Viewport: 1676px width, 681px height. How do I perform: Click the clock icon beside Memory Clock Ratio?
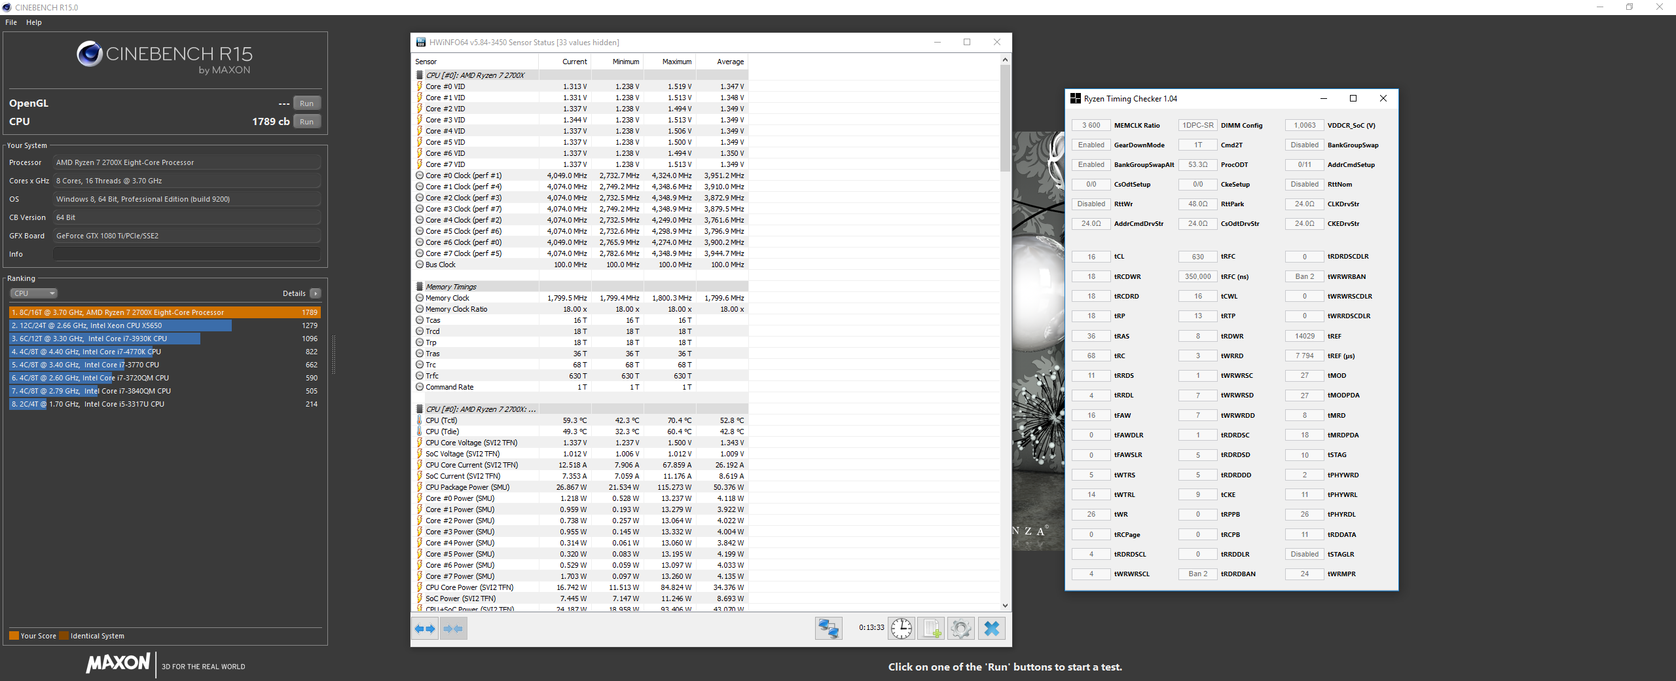(x=420, y=309)
